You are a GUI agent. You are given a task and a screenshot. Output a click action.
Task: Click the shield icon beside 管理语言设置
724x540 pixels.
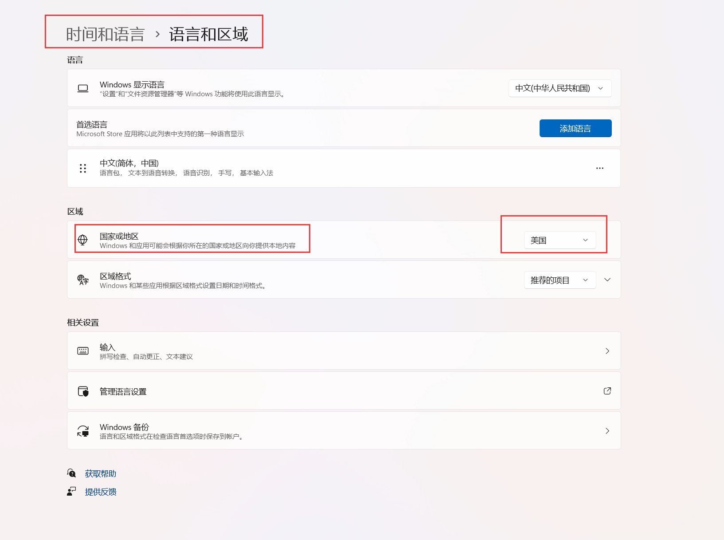(83, 391)
